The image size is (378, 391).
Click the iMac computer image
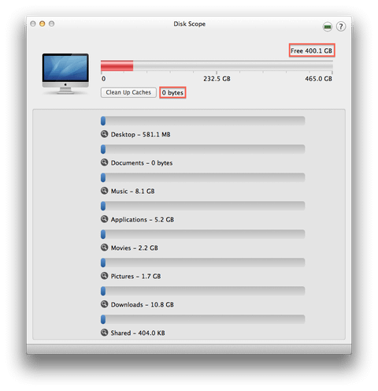pos(65,73)
